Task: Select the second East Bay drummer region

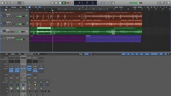Action: (x=113, y=39)
